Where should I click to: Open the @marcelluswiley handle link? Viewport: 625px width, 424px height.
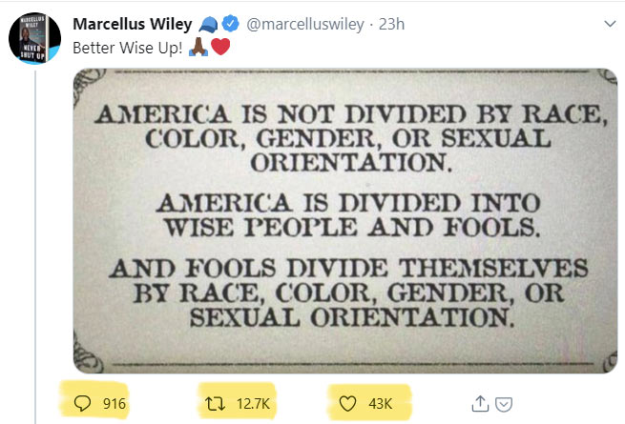305,24
